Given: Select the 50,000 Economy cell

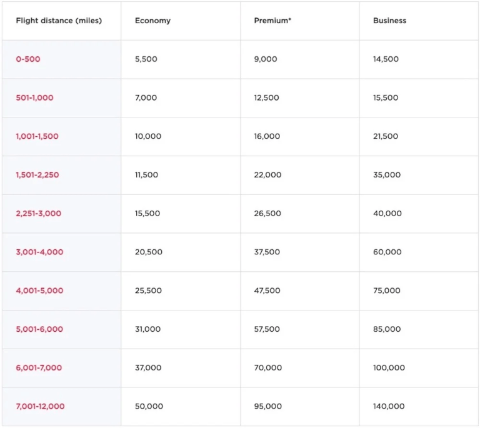Looking at the screenshot, I should (149, 406).
